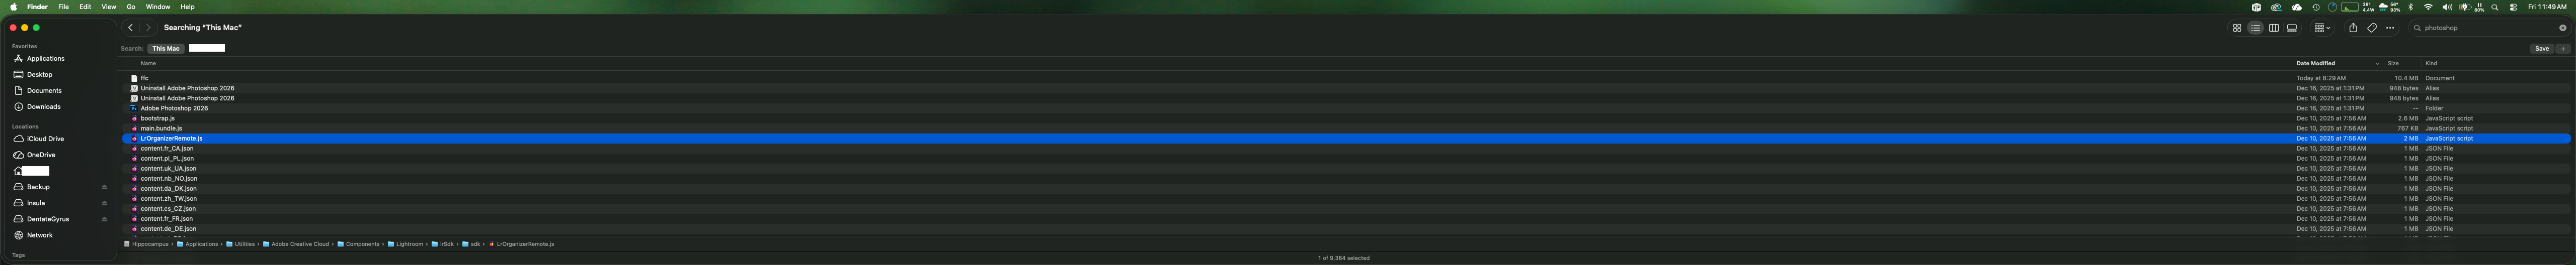The height and width of the screenshot is (265, 2576).
Task: Click the Share icon in toolbar
Action: click(2353, 28)
